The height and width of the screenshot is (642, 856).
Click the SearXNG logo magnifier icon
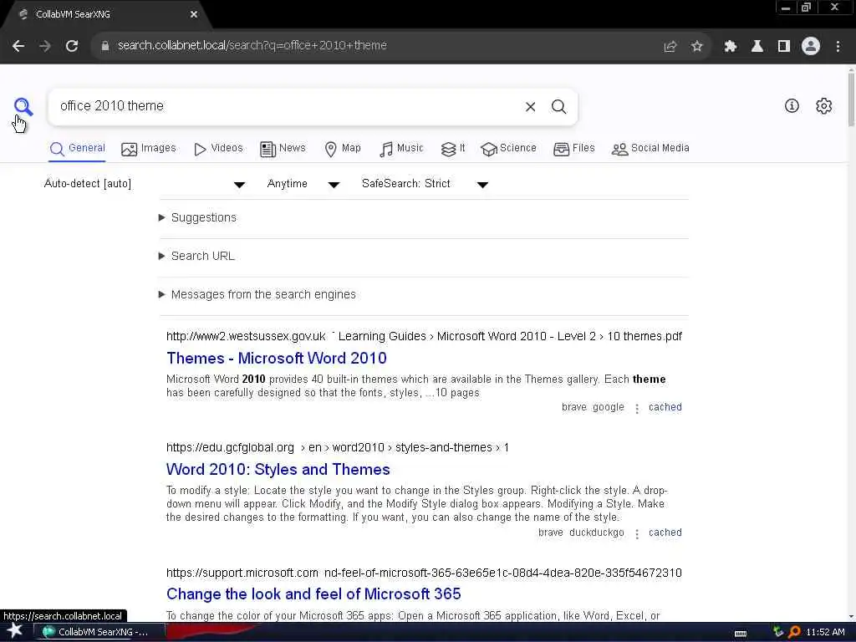[23, 106]
